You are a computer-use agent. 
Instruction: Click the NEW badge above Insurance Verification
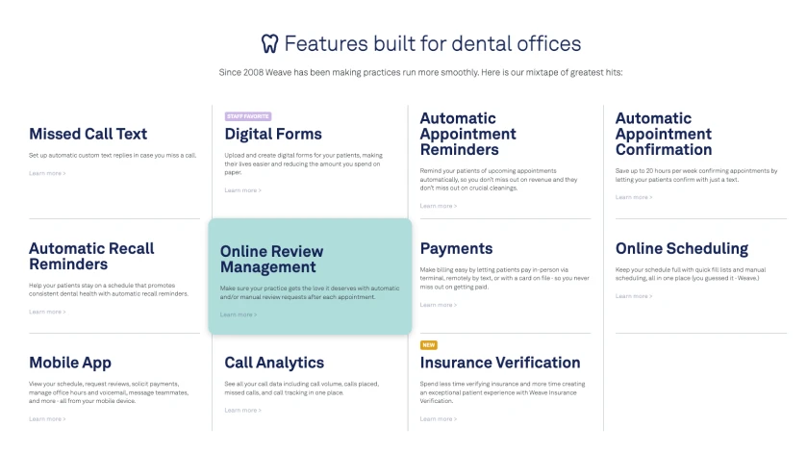(x=429, y=345)
